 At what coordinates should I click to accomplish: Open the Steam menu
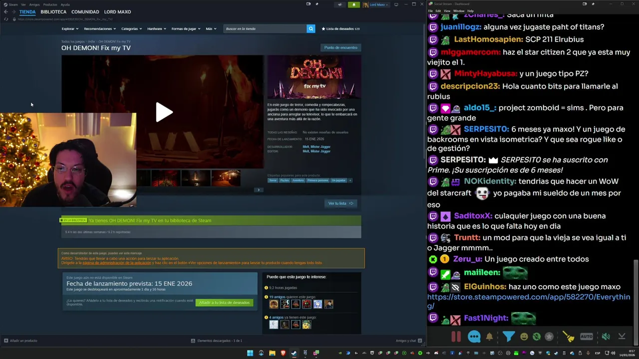pyautogui.click(x=11, y=4)
